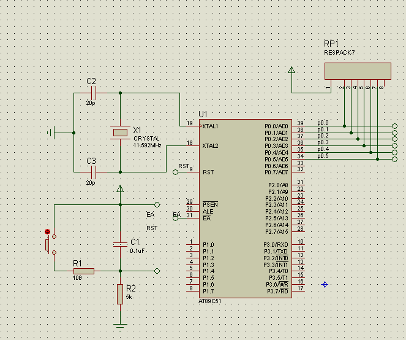Click the RP1 RESPACK-7 resistor pack
Image resolution: width=406 pixels, height=340 pixels.
click(357, 71)
